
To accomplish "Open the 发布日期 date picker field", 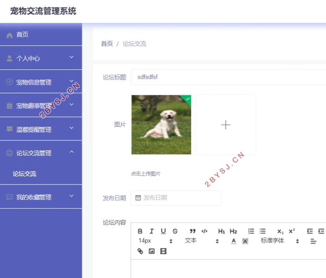I will [x=176, y=198].
